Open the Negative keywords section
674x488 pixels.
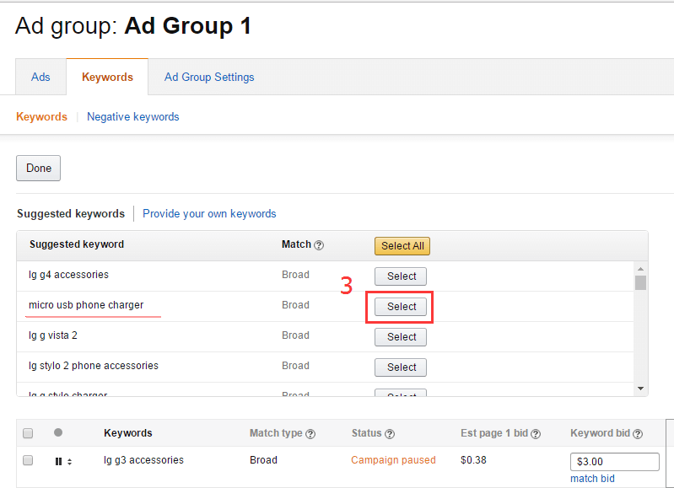(132, 117)
